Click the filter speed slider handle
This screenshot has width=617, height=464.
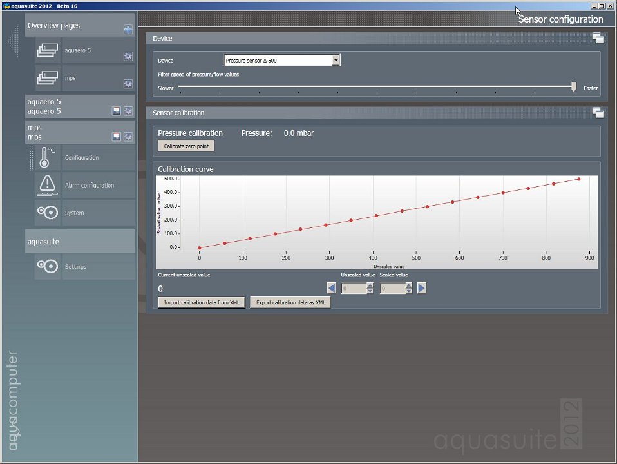pyautogui.click(x=574, y=86)
